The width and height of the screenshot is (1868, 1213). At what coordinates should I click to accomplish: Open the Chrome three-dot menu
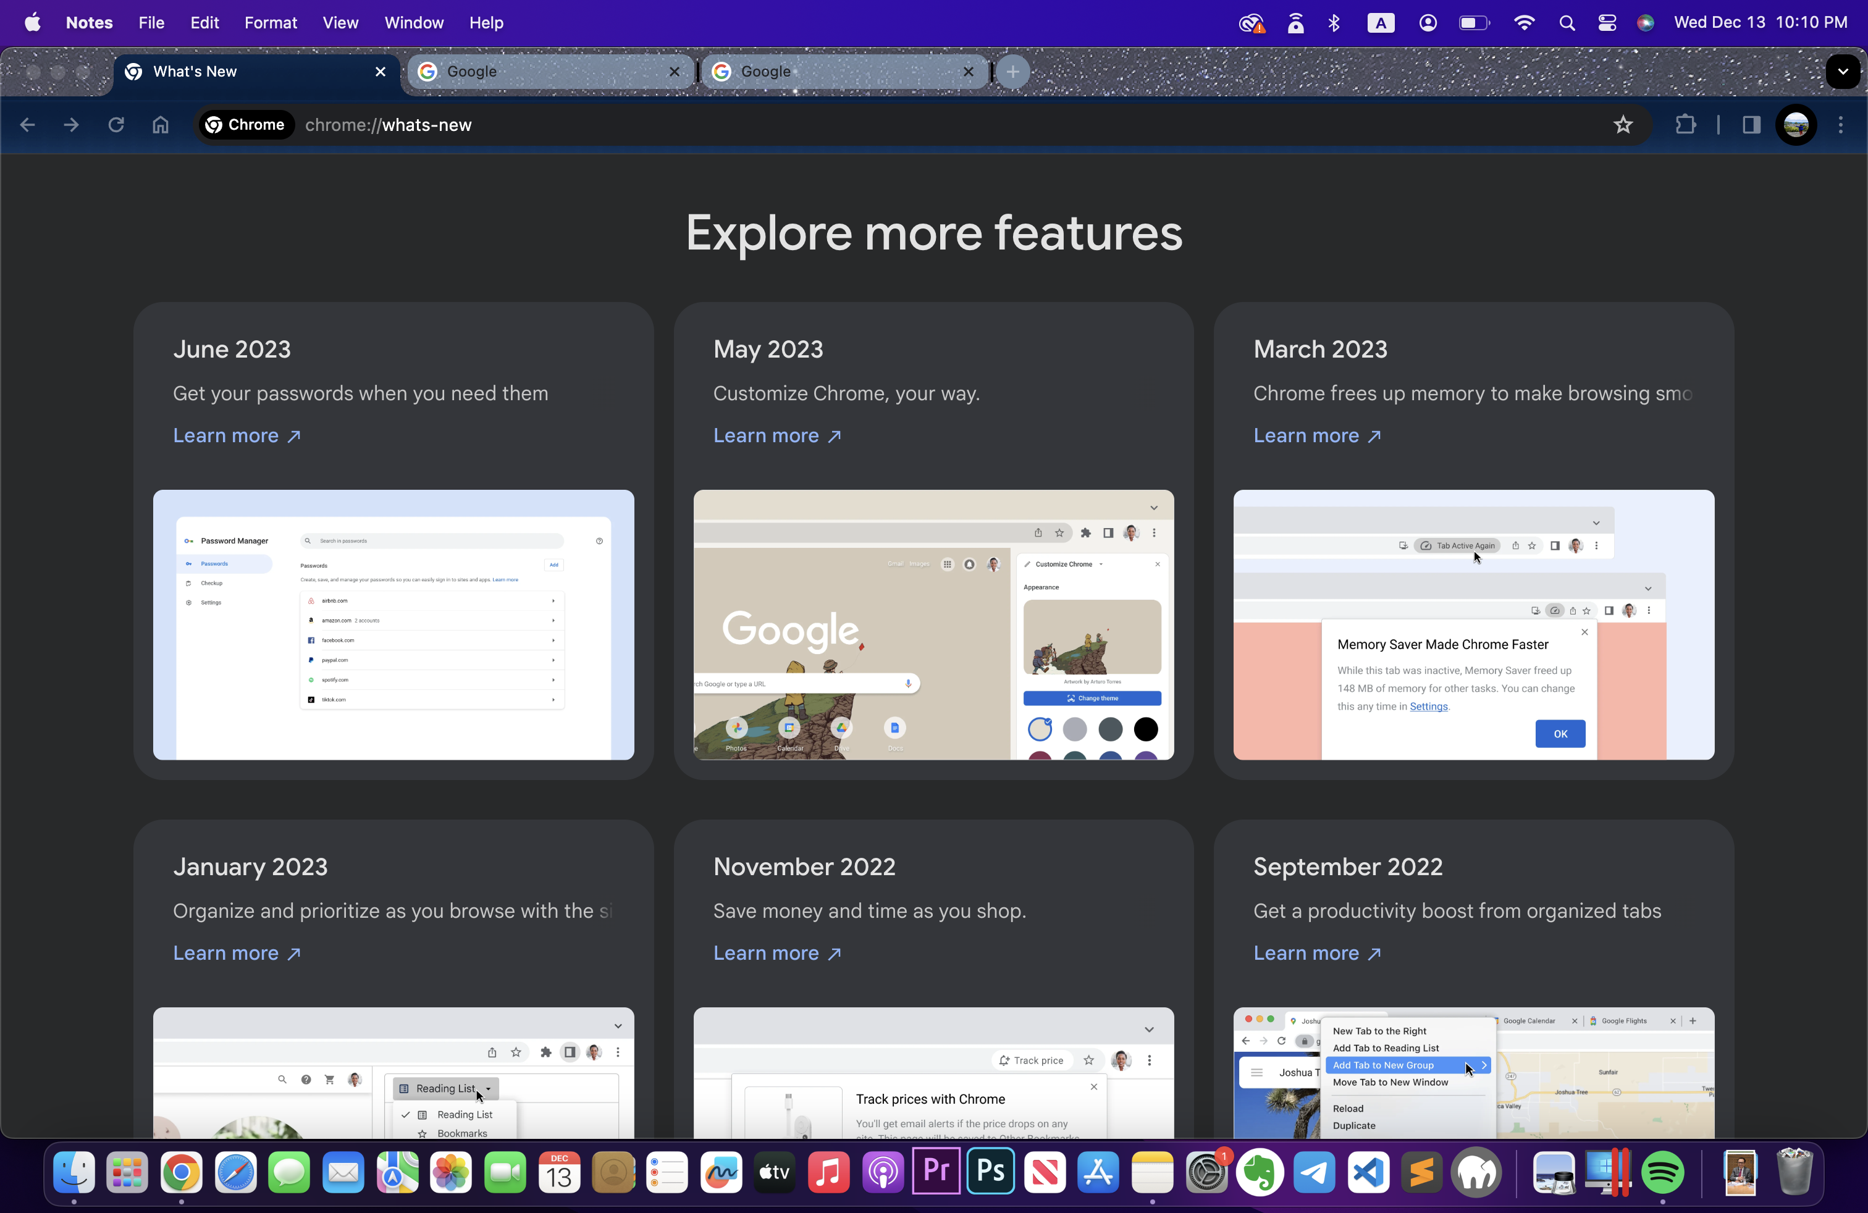point(1841,125)
